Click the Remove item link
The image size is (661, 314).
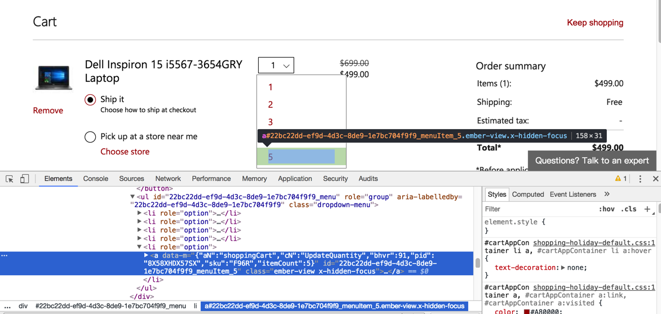pos(48,110)
